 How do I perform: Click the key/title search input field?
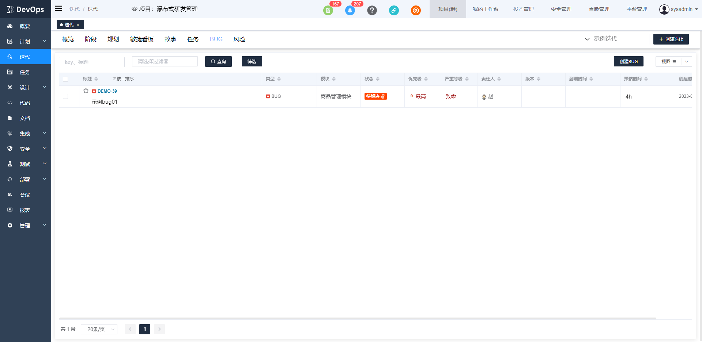coord(92,62)
